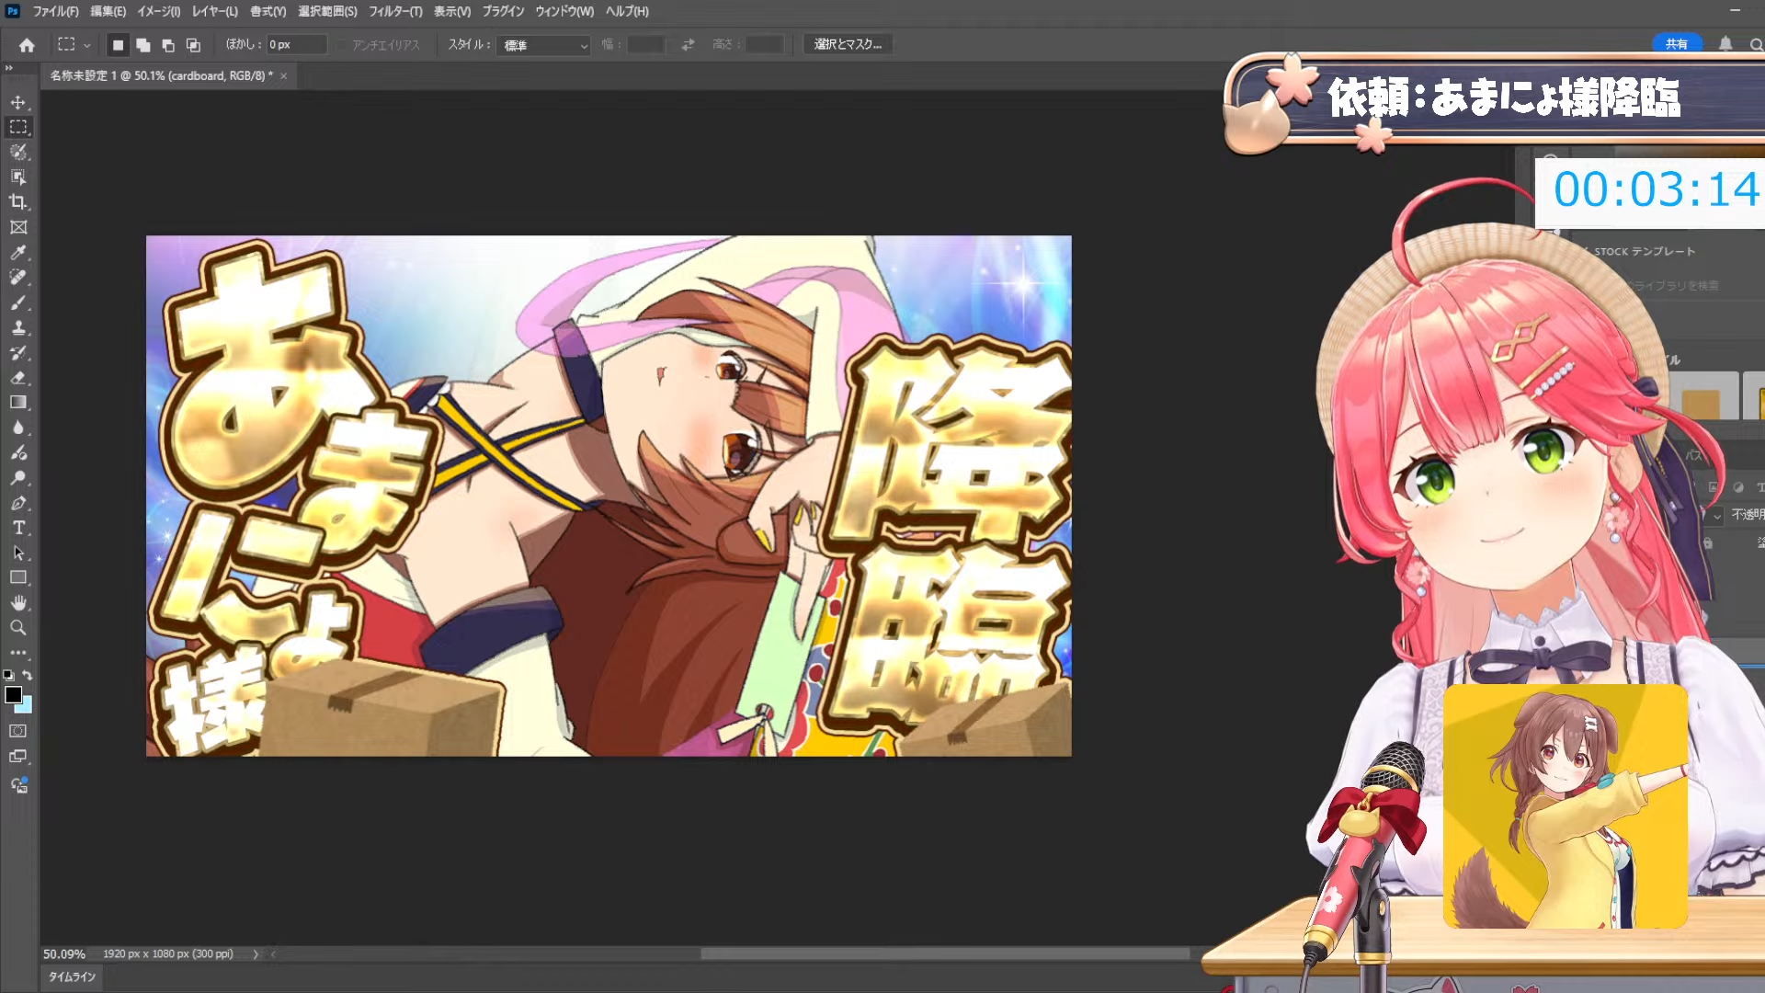Image resolution: width=1765 pixels, height=993 pixels.
Task: Click the あまにょ様降臨 canvas artwork
Action: [x=609, y=496]
